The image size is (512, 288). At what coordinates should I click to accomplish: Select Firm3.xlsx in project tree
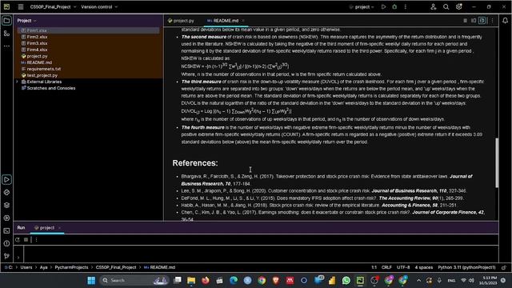(x=37, y=43)
